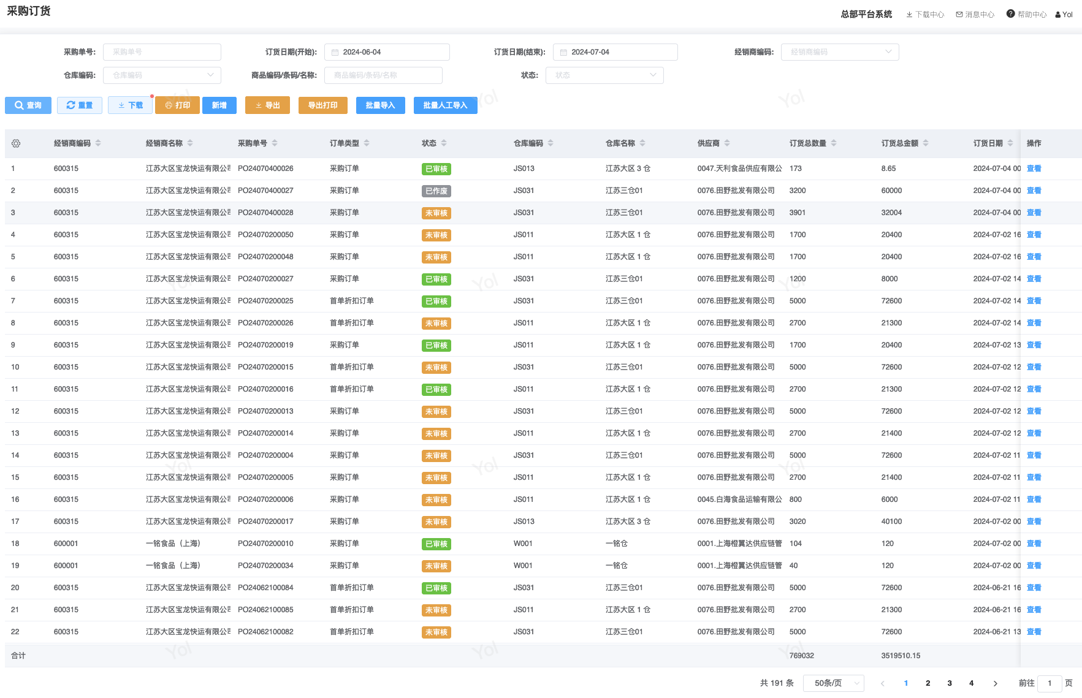Open the help center question icon
1082x698 pixels.
1010,14
